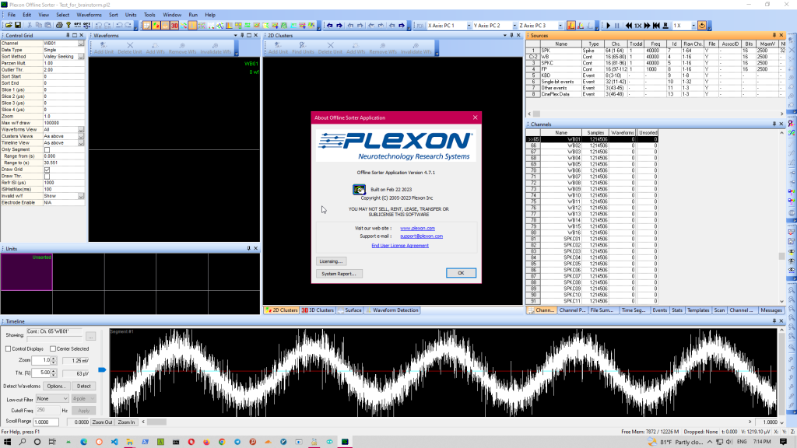This screenshot has width=797, height=448.
Task: Open Windows taskbar search
Action: [23, 442]
